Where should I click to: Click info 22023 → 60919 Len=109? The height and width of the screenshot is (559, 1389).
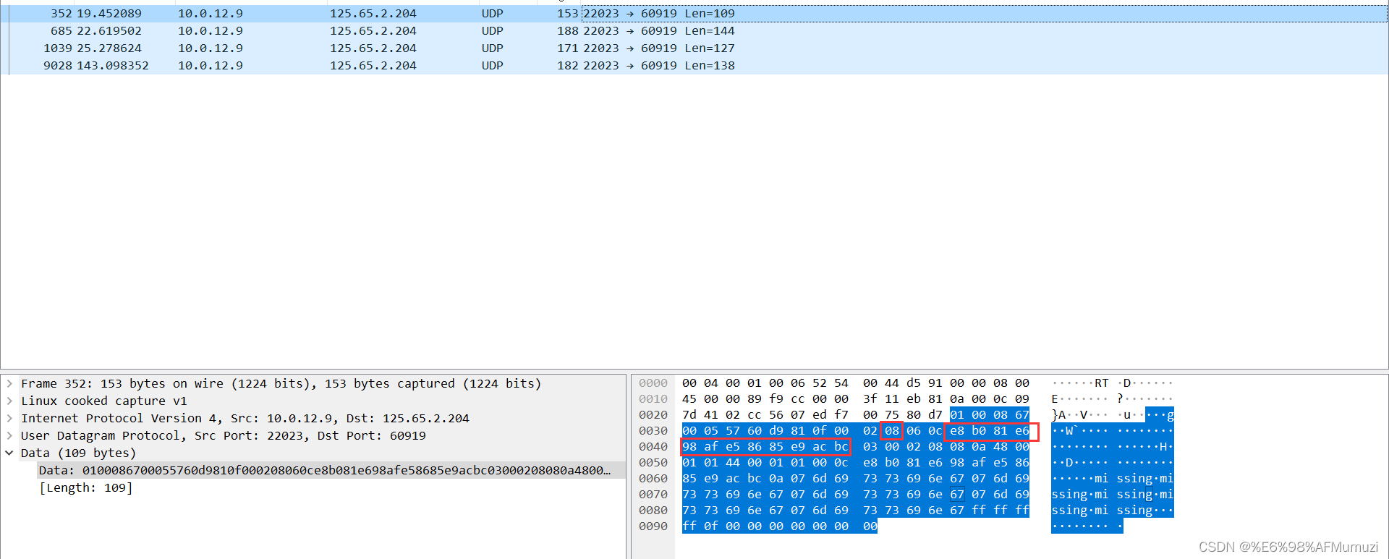pos(659,14)
